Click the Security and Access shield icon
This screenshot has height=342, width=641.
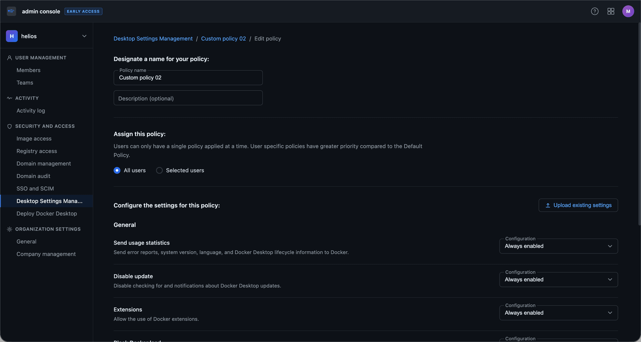9,126
